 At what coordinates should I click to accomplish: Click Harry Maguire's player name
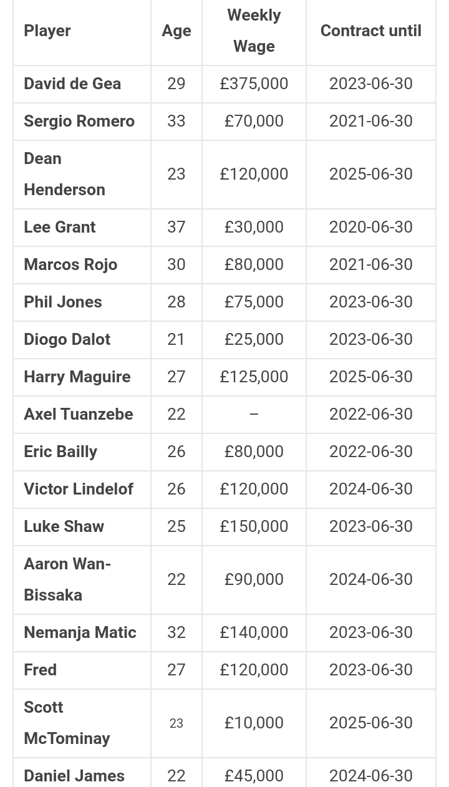[77, 377]
